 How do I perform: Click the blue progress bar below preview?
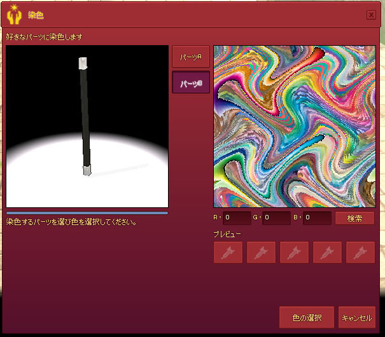(x=87, y=213)
